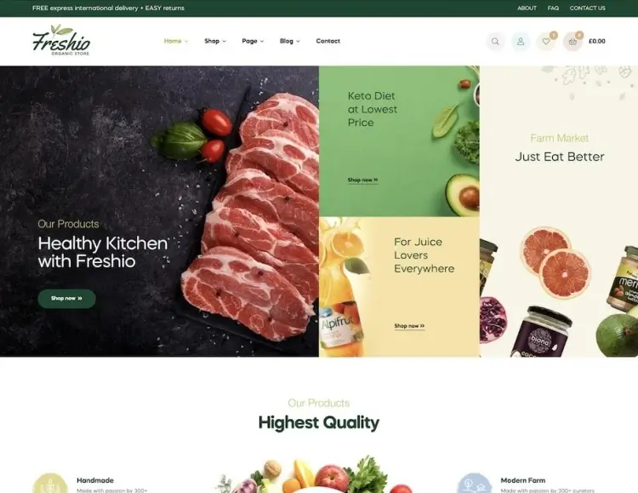This screenshot has width=638, height=493.
Task: Click Shop now under Keto Diet
Action: [x=362, y=181]
